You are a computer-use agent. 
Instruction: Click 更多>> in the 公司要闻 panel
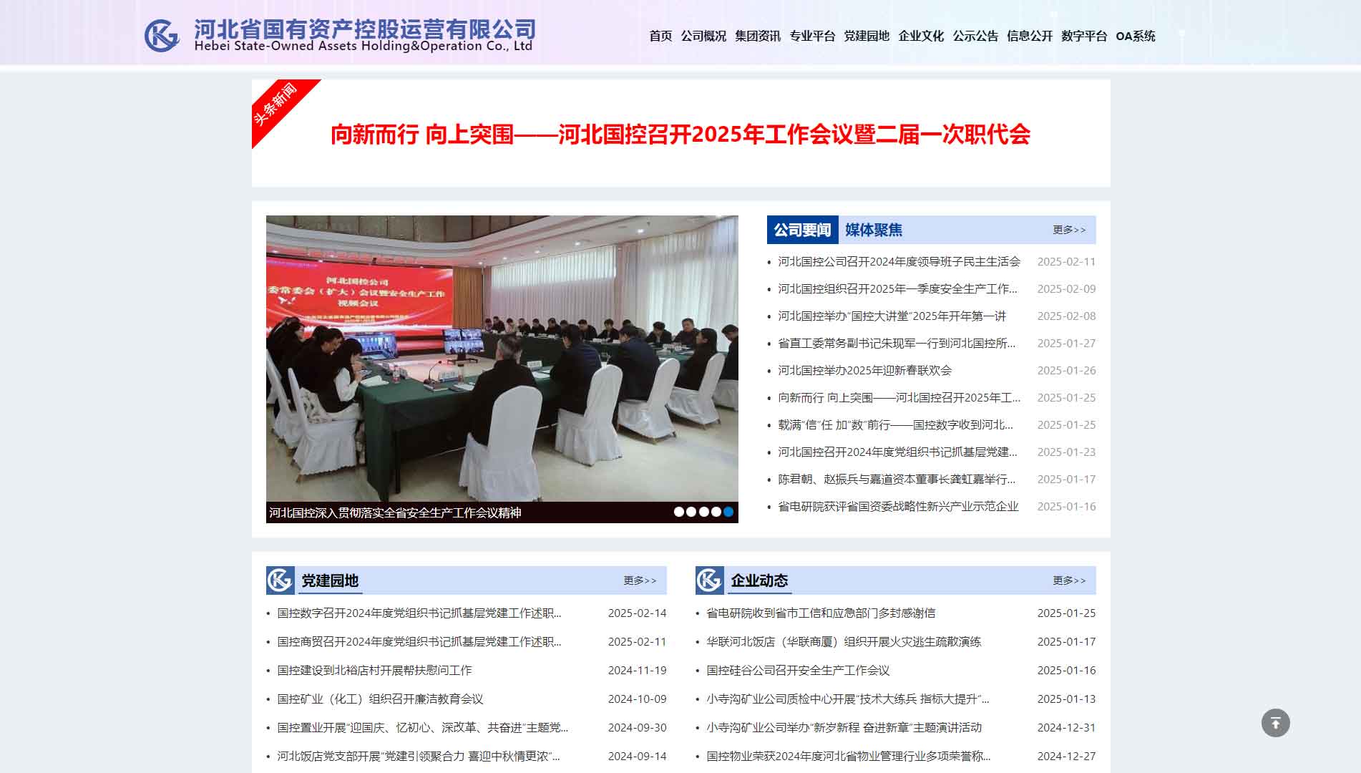tap(1069, 230)
